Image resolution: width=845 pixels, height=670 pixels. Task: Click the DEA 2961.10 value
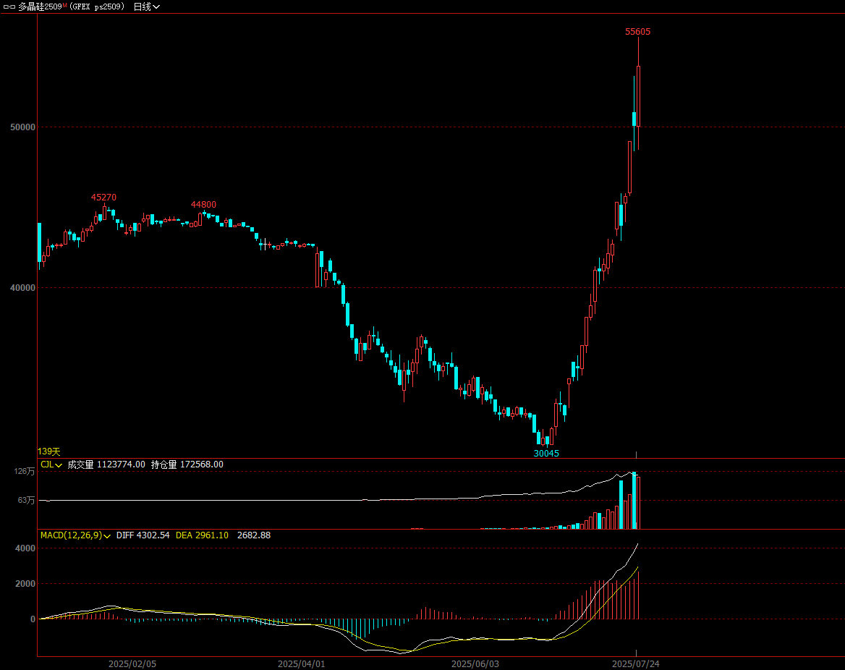[x=202, y=535]
